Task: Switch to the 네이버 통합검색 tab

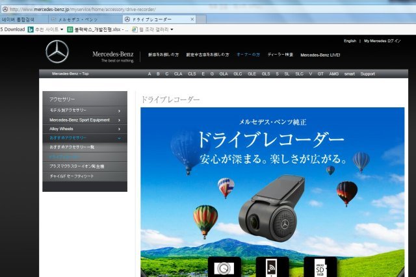Action: pos(24,20)
